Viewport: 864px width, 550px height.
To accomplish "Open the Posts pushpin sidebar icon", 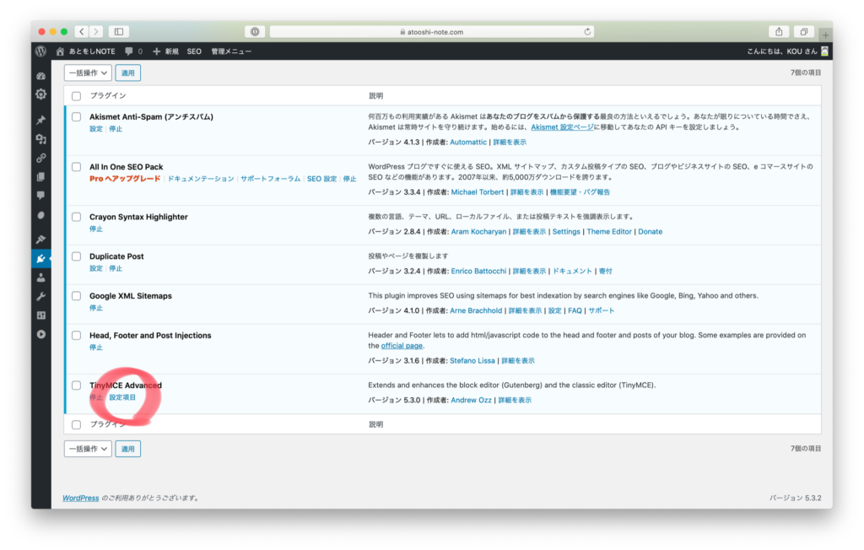I will click(x=40, y=120).
